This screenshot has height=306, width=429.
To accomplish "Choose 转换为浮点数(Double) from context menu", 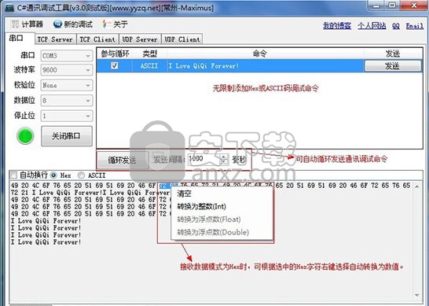I will tap(222, 232).
